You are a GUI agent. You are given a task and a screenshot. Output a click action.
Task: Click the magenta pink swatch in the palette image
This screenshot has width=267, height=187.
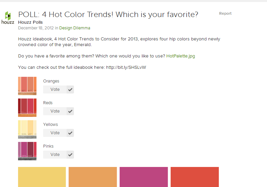144,177
